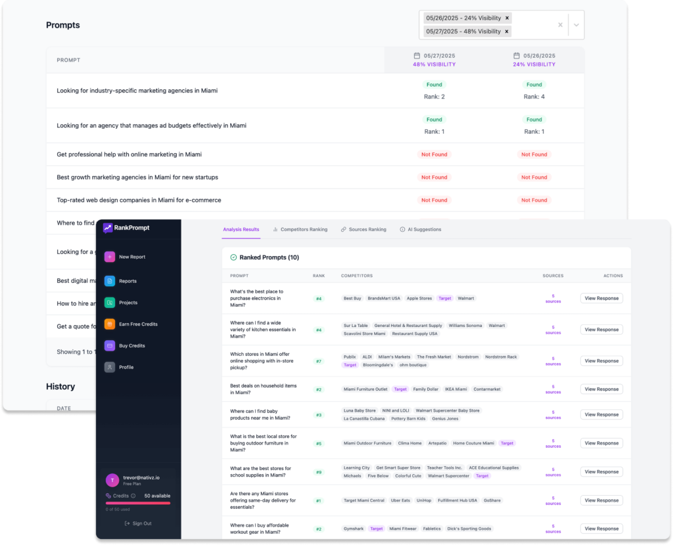Click the '50 available' credits text

coord(157,496)
